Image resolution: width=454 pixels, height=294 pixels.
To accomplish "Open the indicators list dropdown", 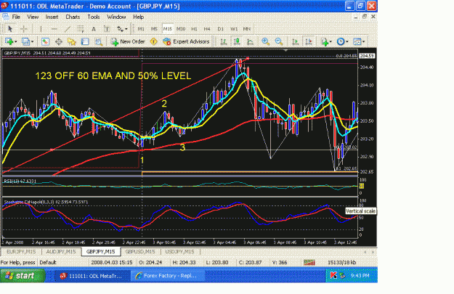I will [x=326, y=41].
